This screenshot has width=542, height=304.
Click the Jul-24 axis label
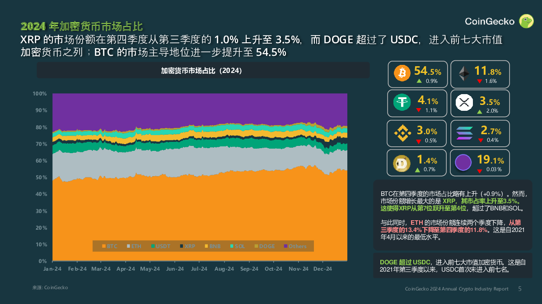199,269
